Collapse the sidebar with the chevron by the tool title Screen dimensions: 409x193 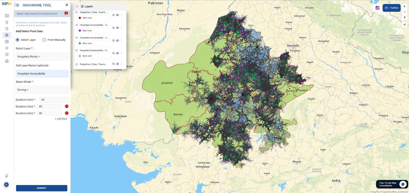point(15,5)
